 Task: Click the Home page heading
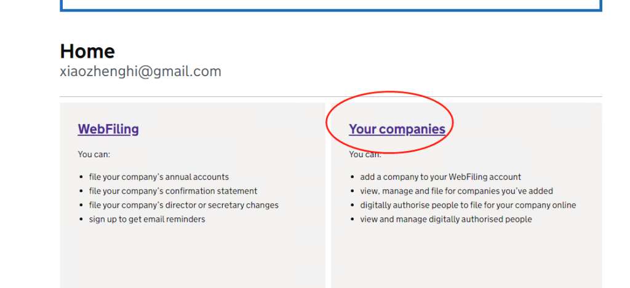(87, 51)
